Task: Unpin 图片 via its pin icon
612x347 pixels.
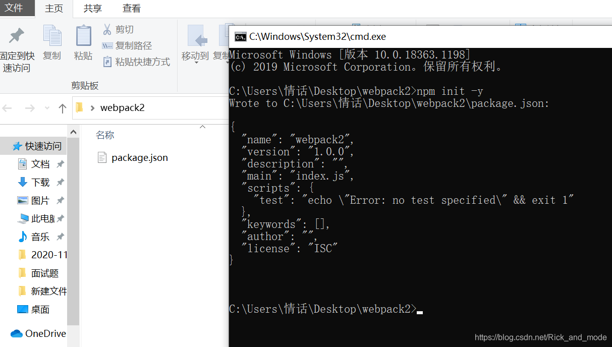Action: point(60,200)
